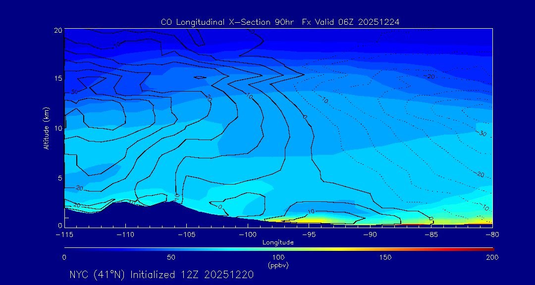The height and width of the screenshot is (285, 535).
Task: Click the "(ppbv)" units label
Action: tap(278, 265)
